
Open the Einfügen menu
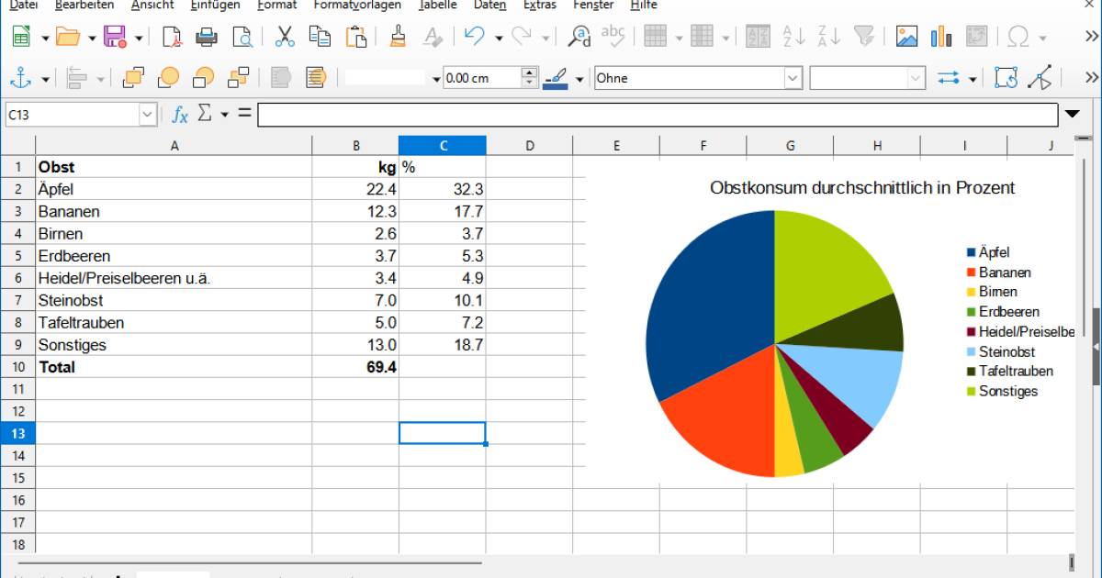(x=215, y=5)
